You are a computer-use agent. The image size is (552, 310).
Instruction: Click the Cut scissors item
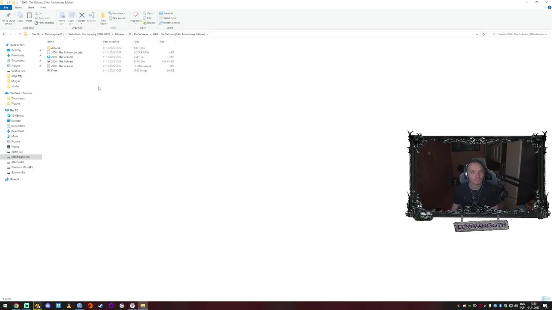tap(39, 13)
